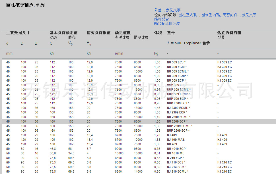276x174 pixels.
Task: Select model NUP 2309 ECML *
Action: (x=180, y=126)
